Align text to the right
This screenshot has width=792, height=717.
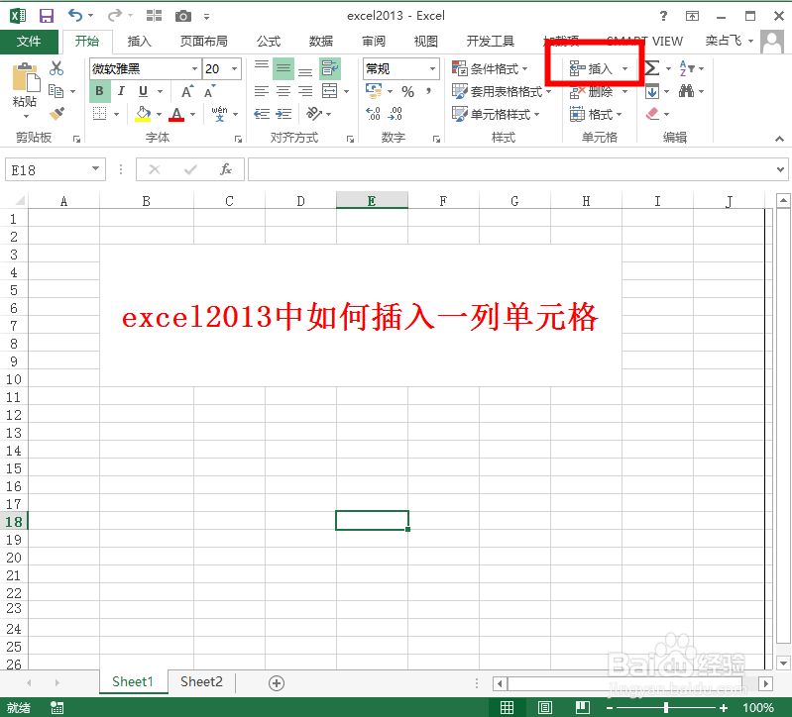coord(305,91)
